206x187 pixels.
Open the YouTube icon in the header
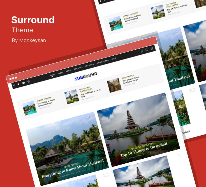24,83
